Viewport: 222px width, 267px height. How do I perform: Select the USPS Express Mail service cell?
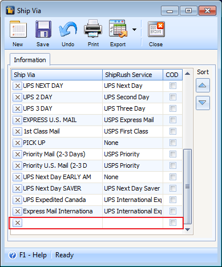[132, 120]
